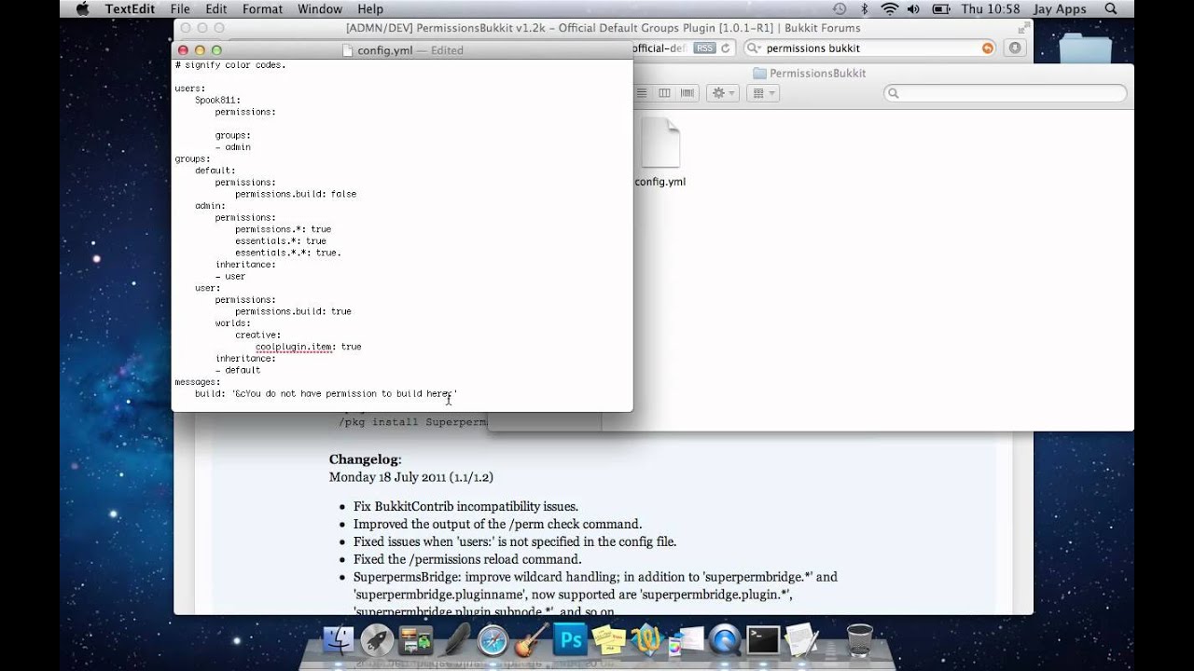Open the Apple menu

(x=82, y=9)
